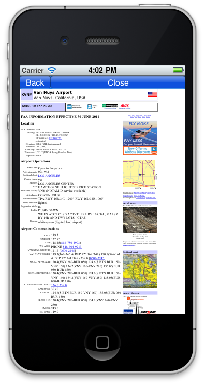
Task: Tap the HAWTHORNE FLIGHT SERVICE STATION text
Action: [69, 187]
